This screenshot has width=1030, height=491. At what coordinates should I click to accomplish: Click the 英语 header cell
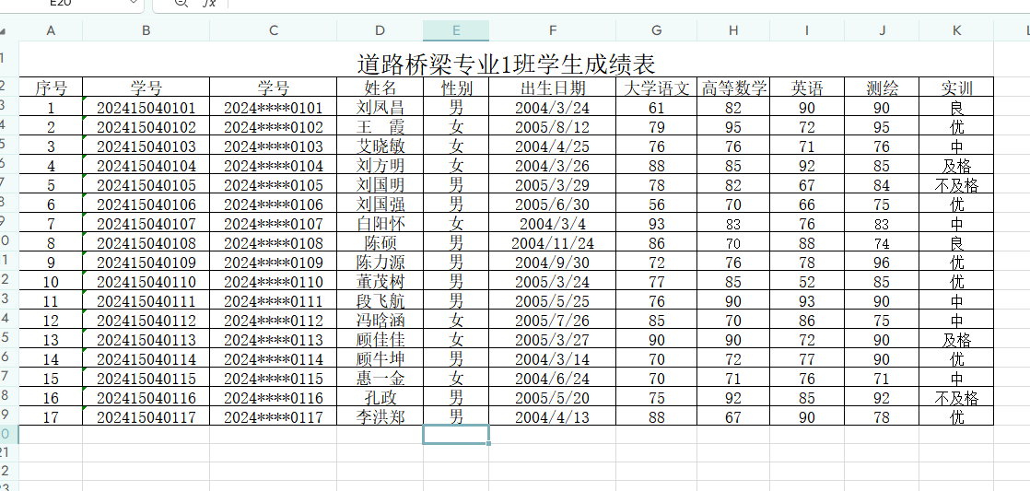tap(807, 88)
